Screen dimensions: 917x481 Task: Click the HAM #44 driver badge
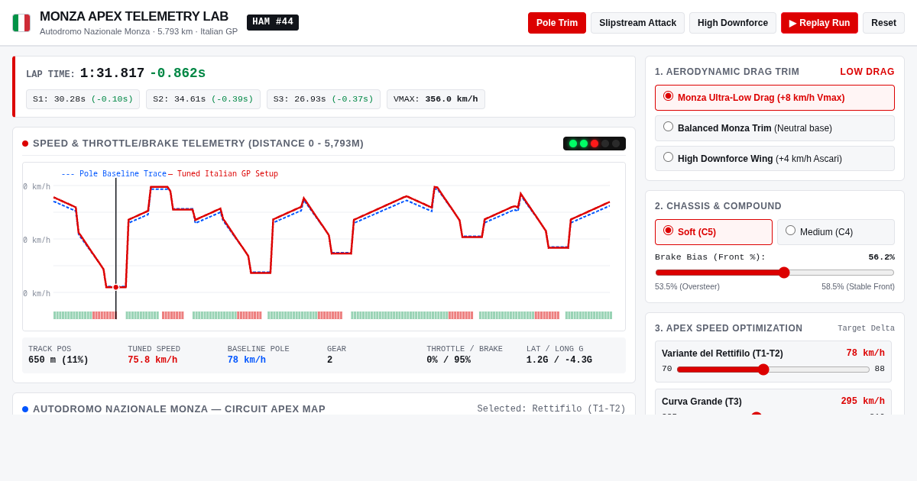pos(273,22)
